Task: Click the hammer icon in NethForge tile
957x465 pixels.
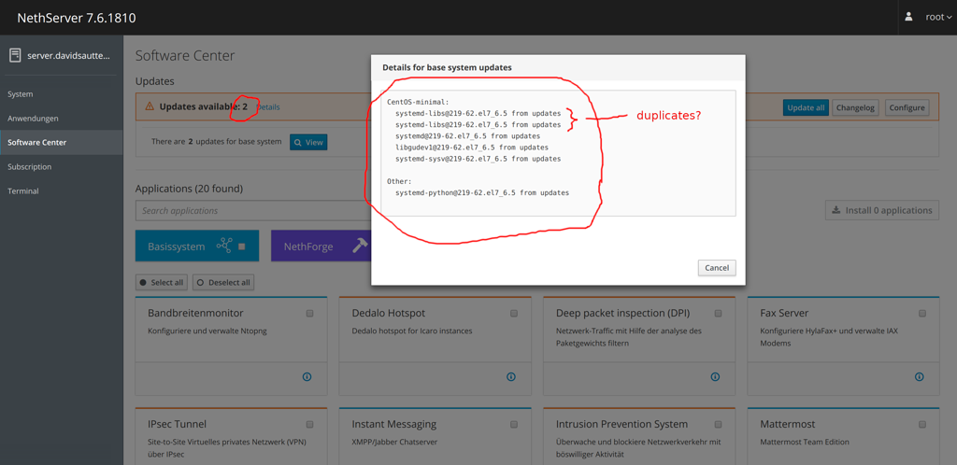Action: [x=360, y=246]
